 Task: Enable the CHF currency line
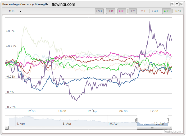143,11
